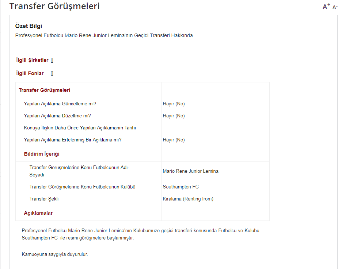The height and width of the screenshot is (269, 338).
Task: Increase font size with A+ icon
Action: pyautogui.click(x=326, y=6)
